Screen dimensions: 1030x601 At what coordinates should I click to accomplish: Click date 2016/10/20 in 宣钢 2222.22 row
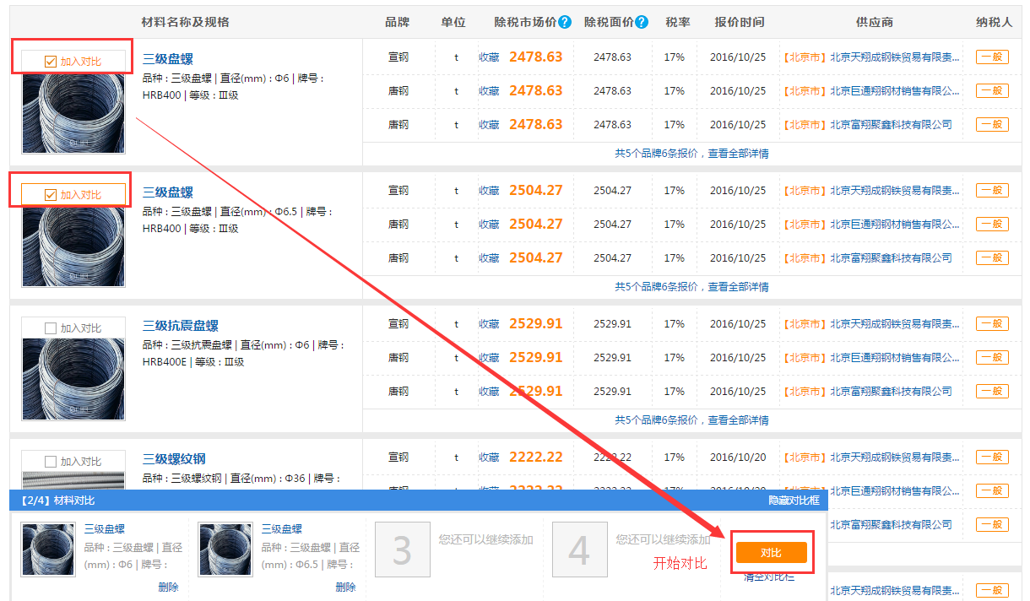738,458
